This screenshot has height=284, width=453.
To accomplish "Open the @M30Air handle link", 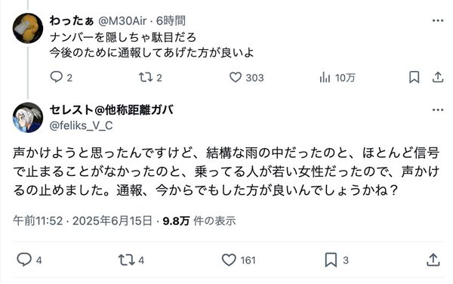I will coord(122,21).
